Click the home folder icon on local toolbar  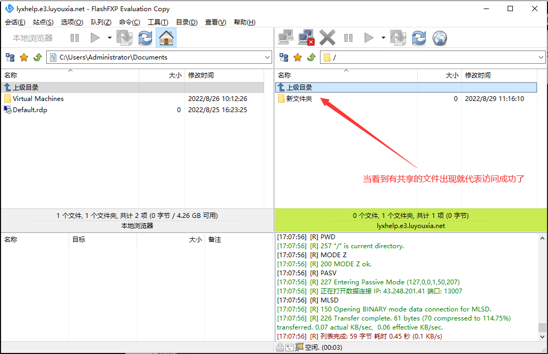164,37
